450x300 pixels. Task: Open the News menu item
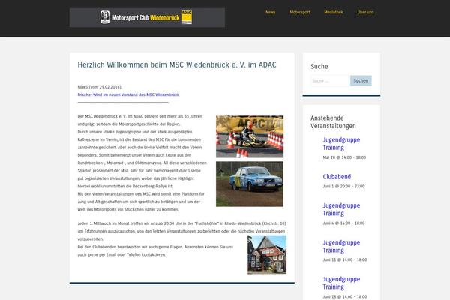click(270, 12)
